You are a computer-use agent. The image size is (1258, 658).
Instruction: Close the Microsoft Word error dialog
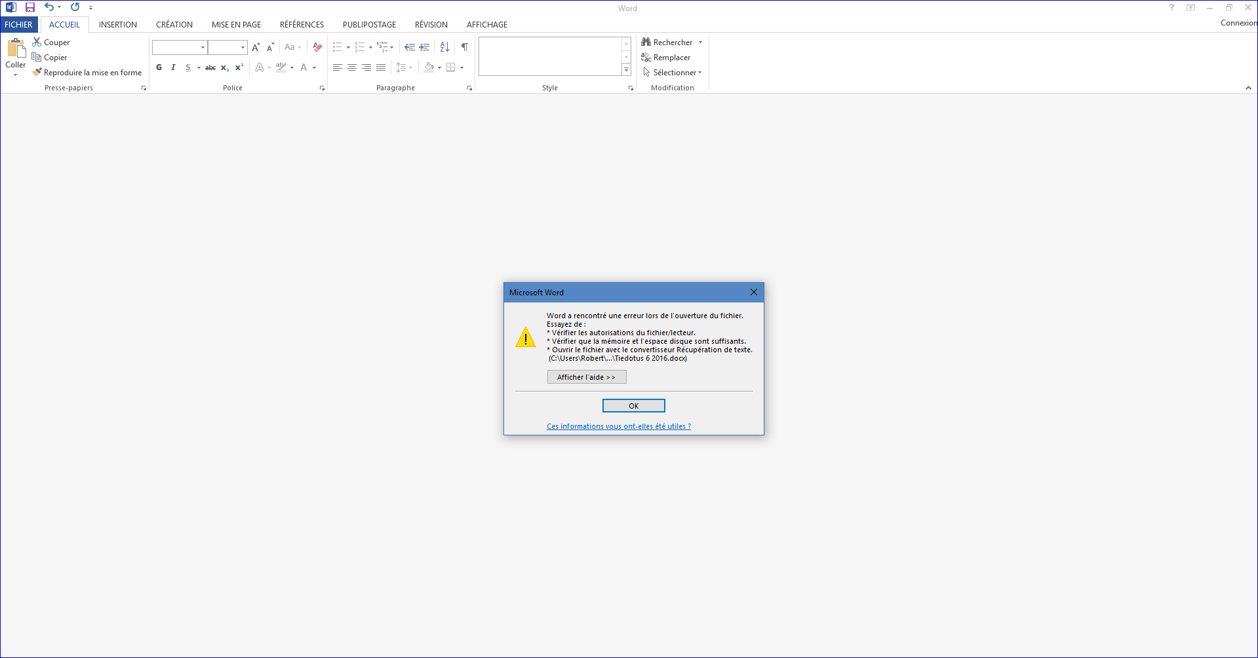(754, 292)
